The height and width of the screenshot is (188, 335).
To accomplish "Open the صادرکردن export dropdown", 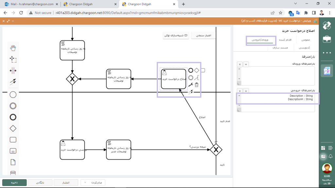I will (x=93, y=182).
